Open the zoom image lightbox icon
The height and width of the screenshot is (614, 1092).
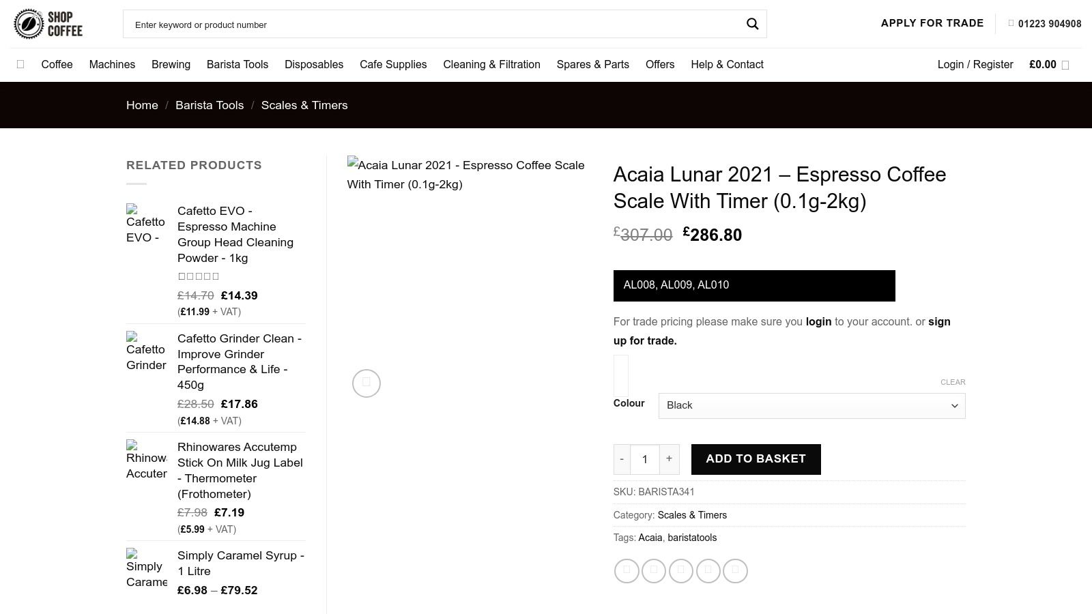tap(367, 383)
